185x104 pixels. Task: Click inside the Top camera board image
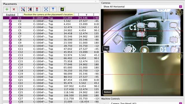coord(142,31)
